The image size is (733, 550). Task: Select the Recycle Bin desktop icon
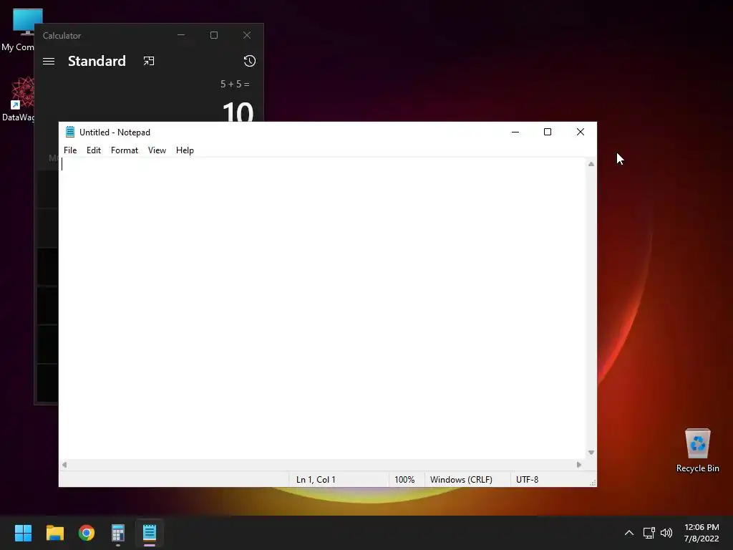coord(697,450)
